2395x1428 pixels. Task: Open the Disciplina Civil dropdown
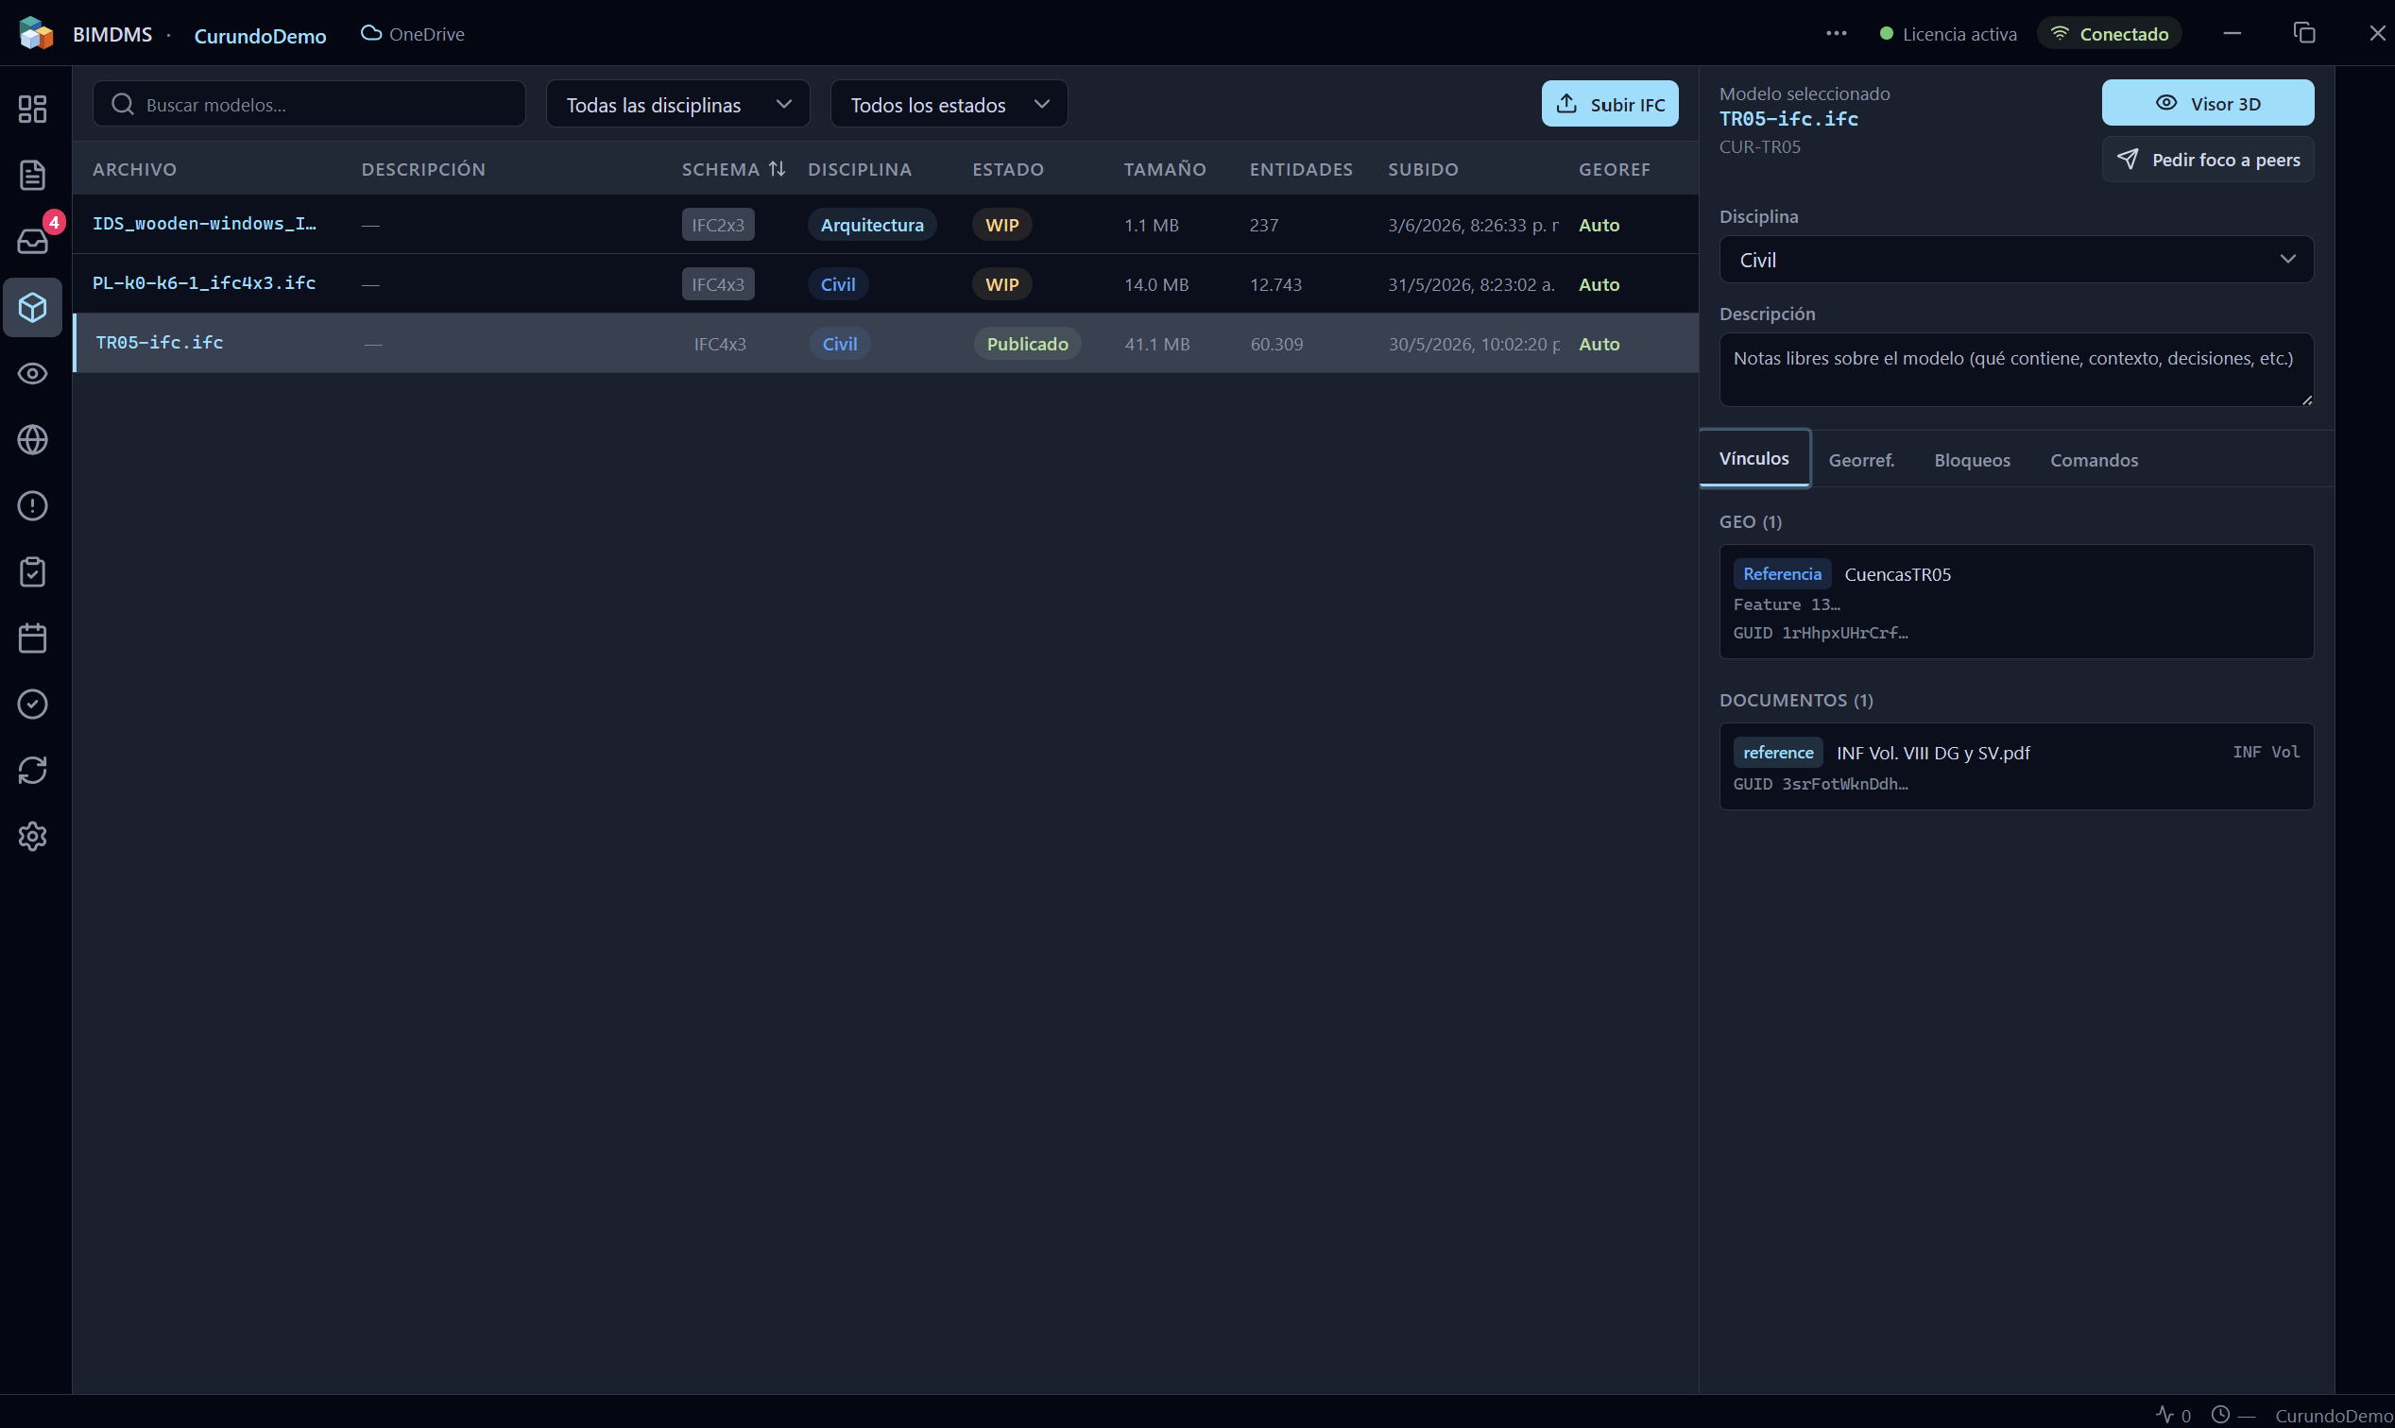click(2016, 260)
